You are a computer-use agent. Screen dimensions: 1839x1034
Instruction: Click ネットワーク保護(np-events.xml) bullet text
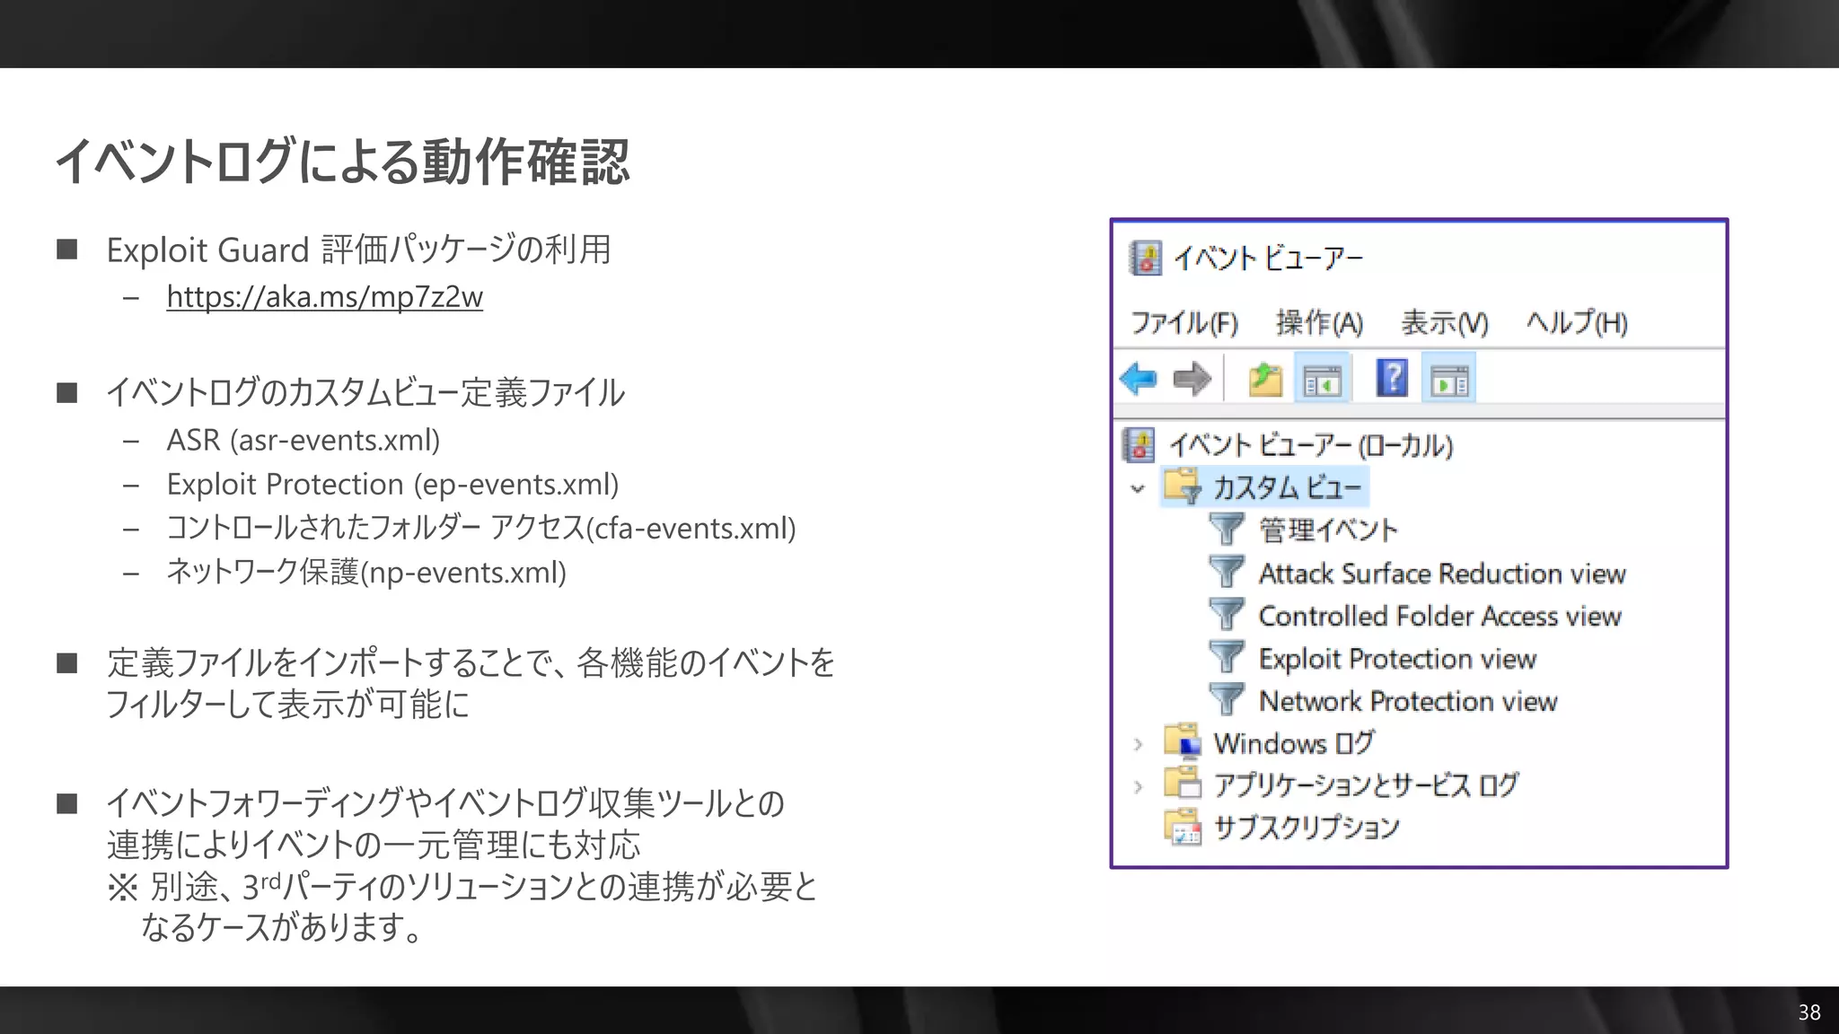[x=366, y=572]
